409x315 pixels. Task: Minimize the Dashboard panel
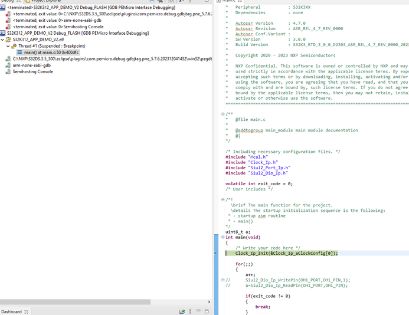(x=198, y=311)
